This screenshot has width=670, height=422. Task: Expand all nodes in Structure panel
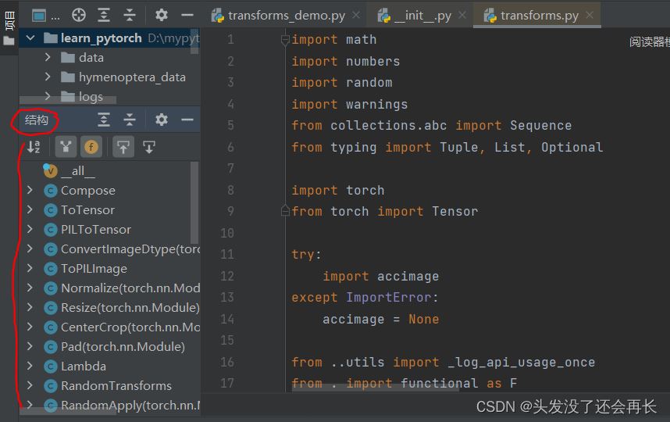click(x=104, y=120)
